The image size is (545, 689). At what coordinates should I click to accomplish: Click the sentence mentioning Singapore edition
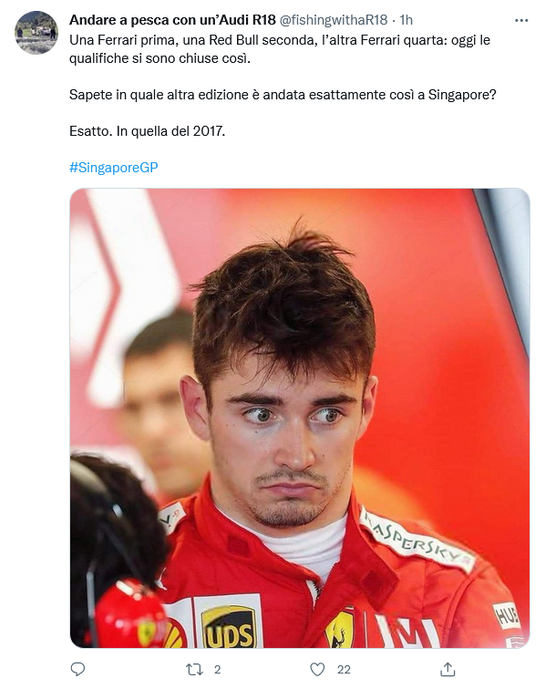point(283,95)
